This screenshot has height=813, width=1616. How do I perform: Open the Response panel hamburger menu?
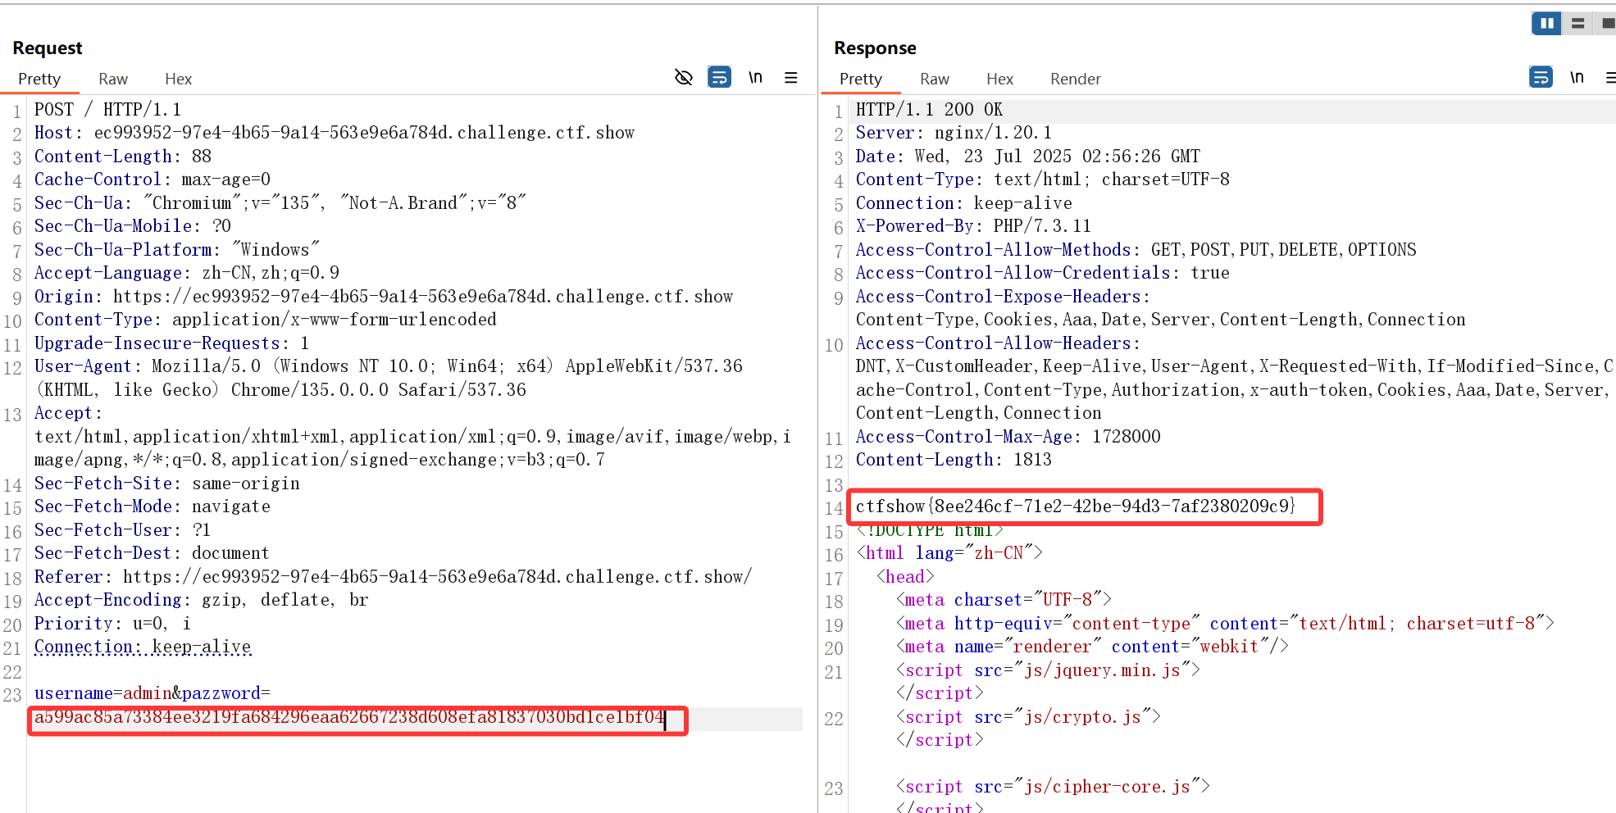1609,77
